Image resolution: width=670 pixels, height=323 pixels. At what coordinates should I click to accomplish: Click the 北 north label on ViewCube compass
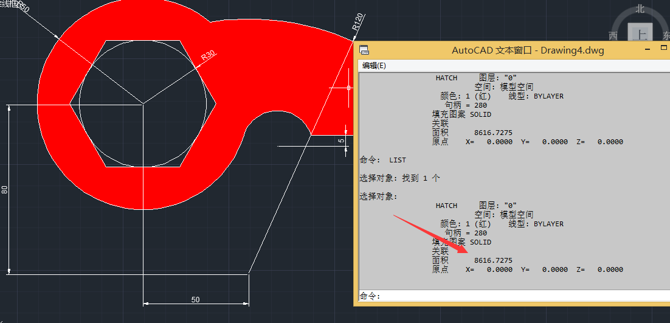[x=640, y=9]
